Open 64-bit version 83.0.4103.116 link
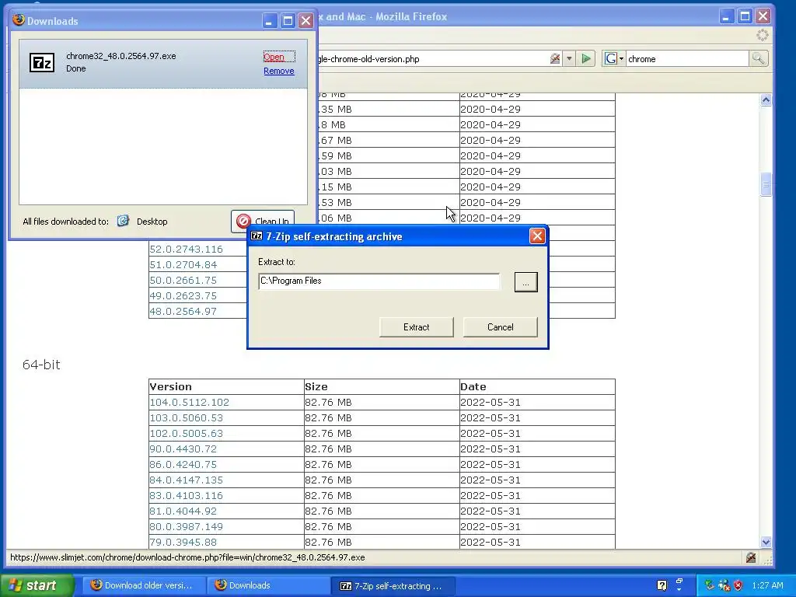 (186, 495)
